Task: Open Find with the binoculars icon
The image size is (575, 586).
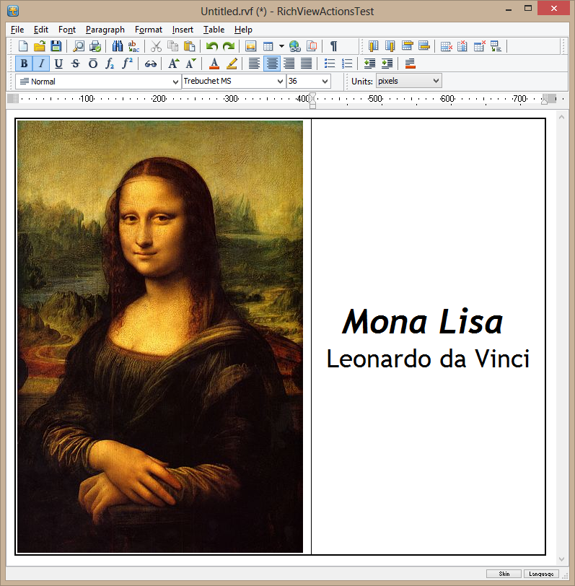Action: pos(118,46)
